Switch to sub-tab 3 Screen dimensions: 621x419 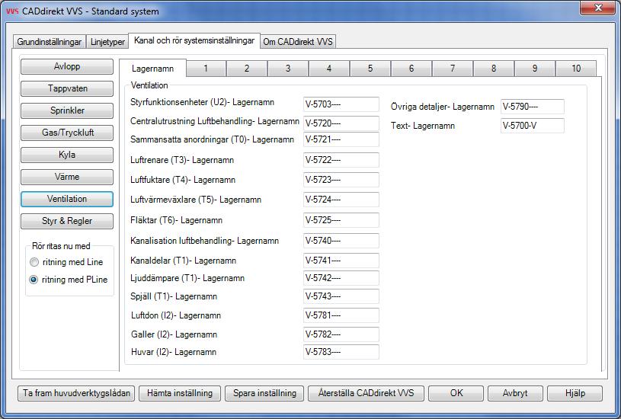[288, 69]
